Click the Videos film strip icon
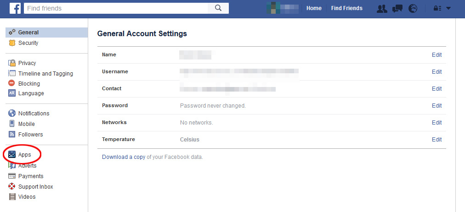Screen dimensions: 465x212 [12, 196]
